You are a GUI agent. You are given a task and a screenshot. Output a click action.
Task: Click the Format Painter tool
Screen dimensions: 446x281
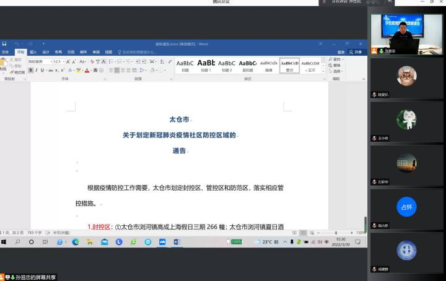point(17,72)
